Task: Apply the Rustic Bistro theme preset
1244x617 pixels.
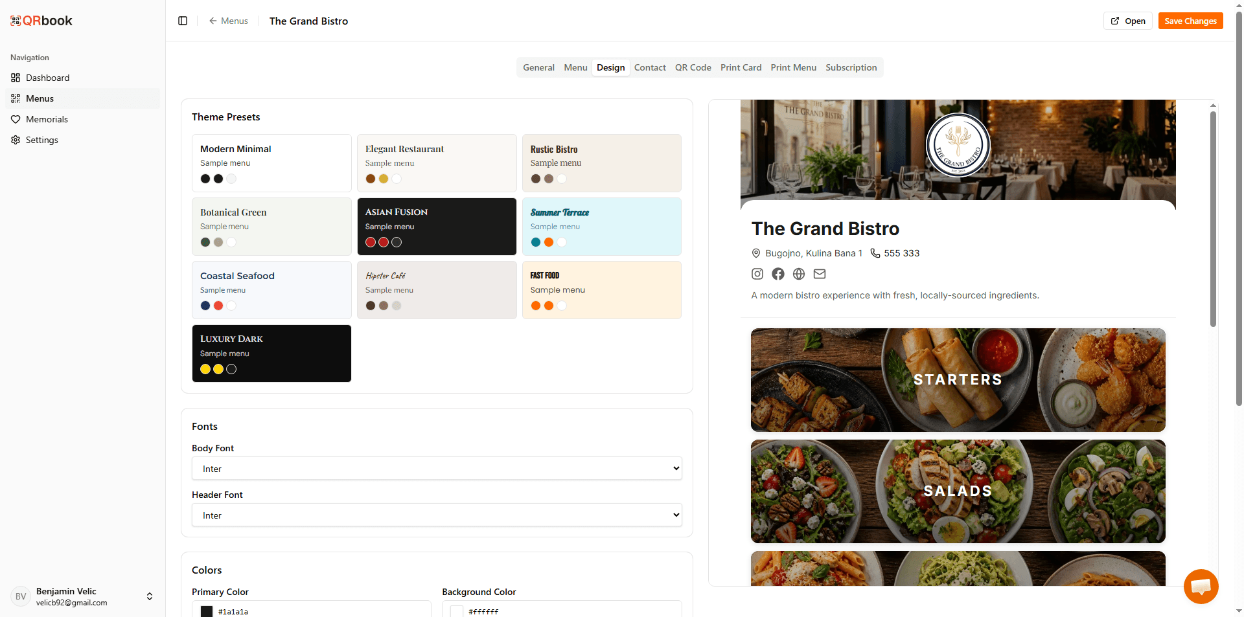Action: click(x=602, y=163)
